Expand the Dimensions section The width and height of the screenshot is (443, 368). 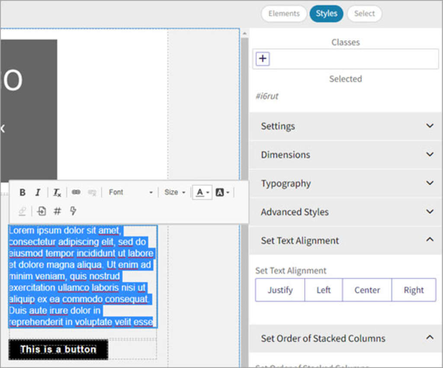345,155
